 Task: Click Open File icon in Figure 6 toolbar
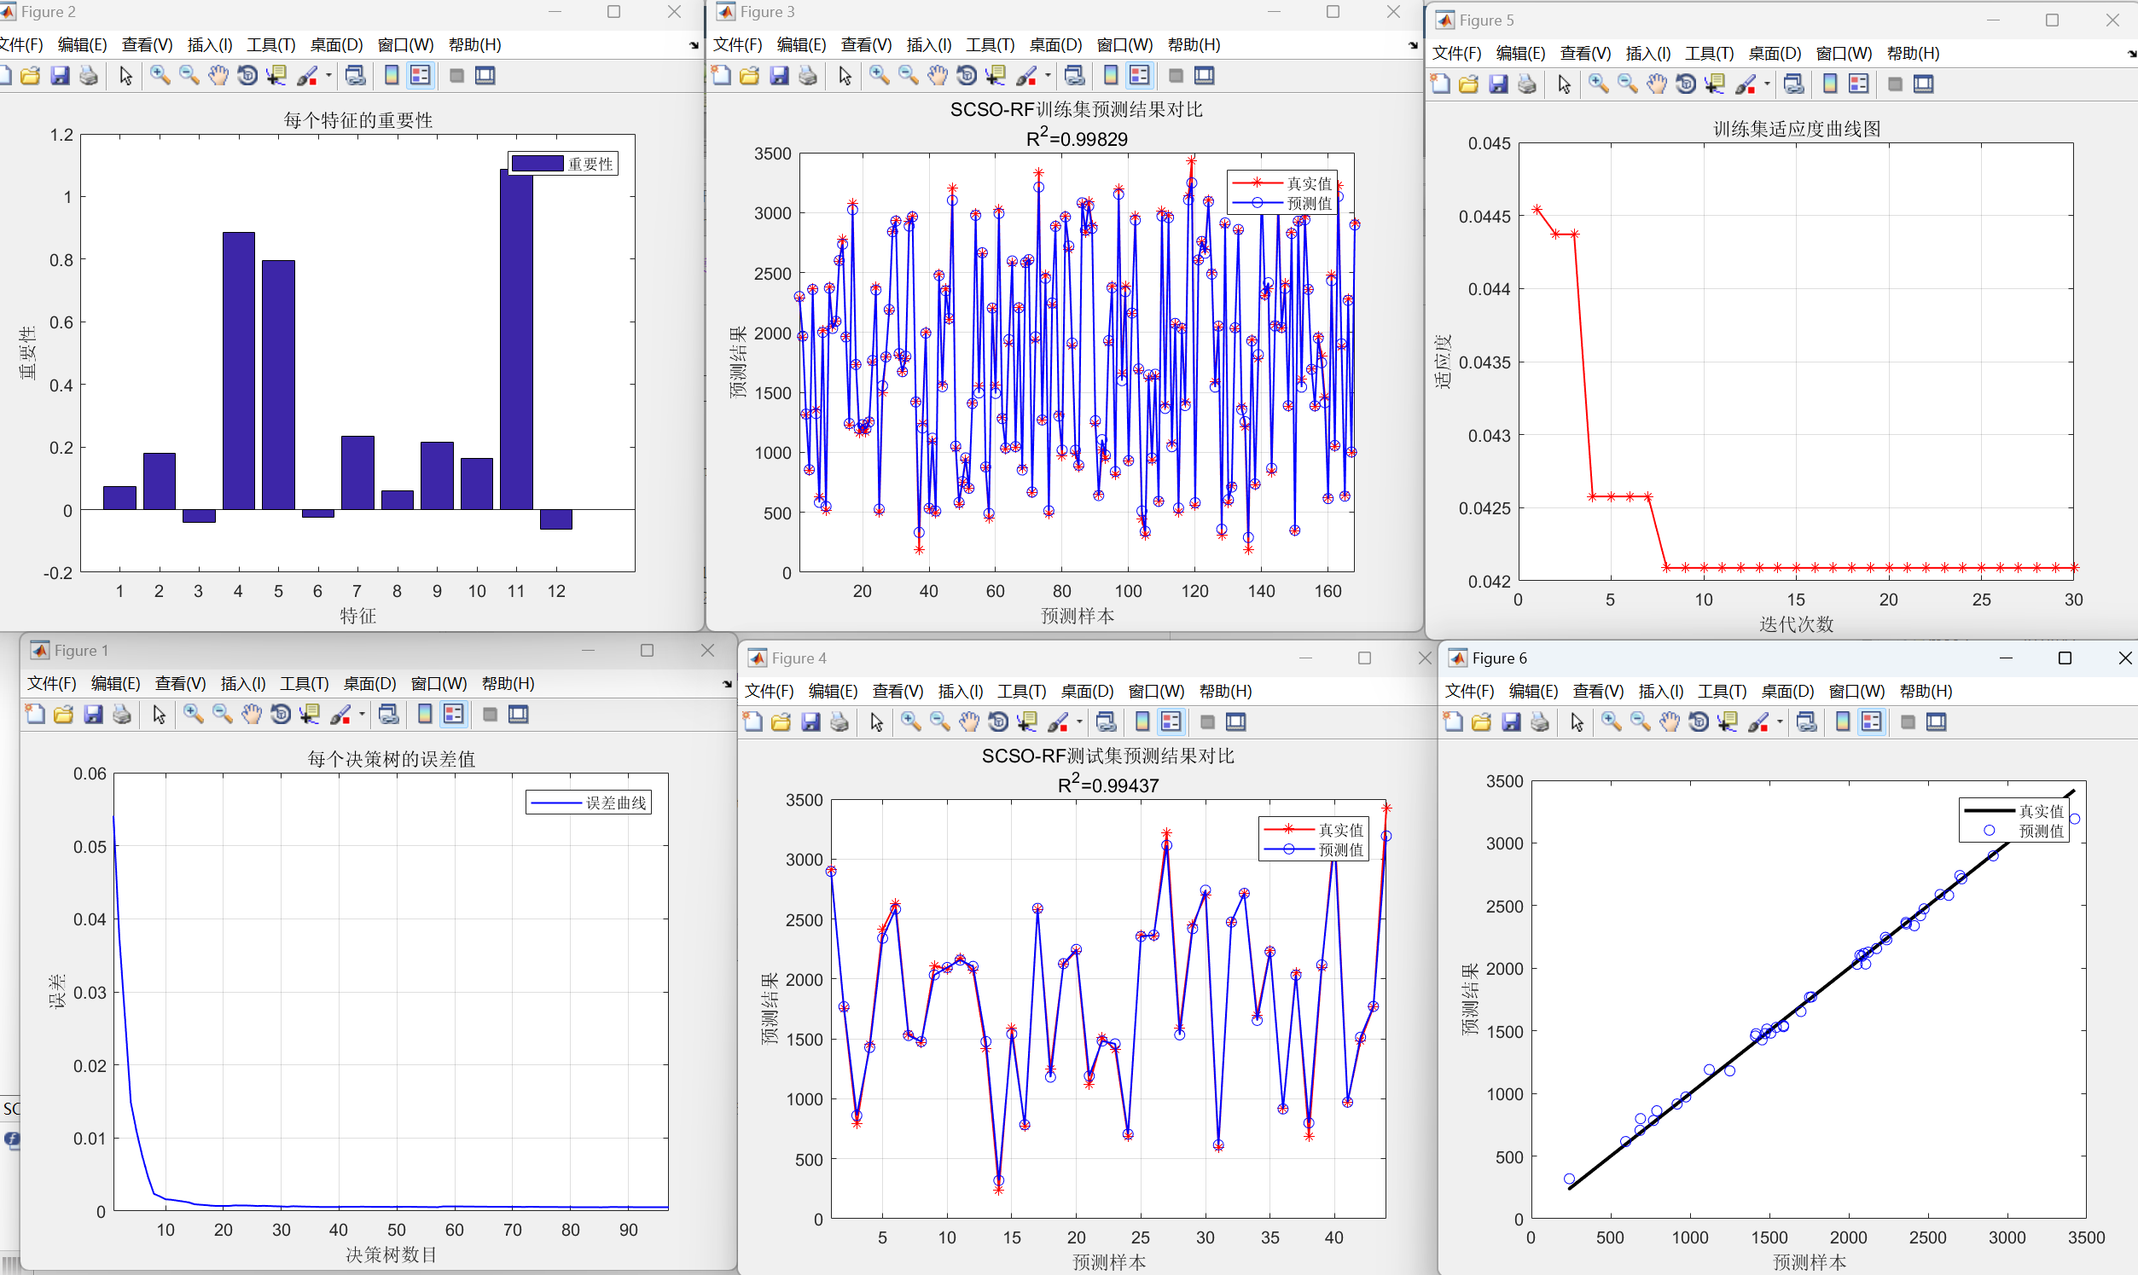pyautogui.click(x=1481, y=722)
